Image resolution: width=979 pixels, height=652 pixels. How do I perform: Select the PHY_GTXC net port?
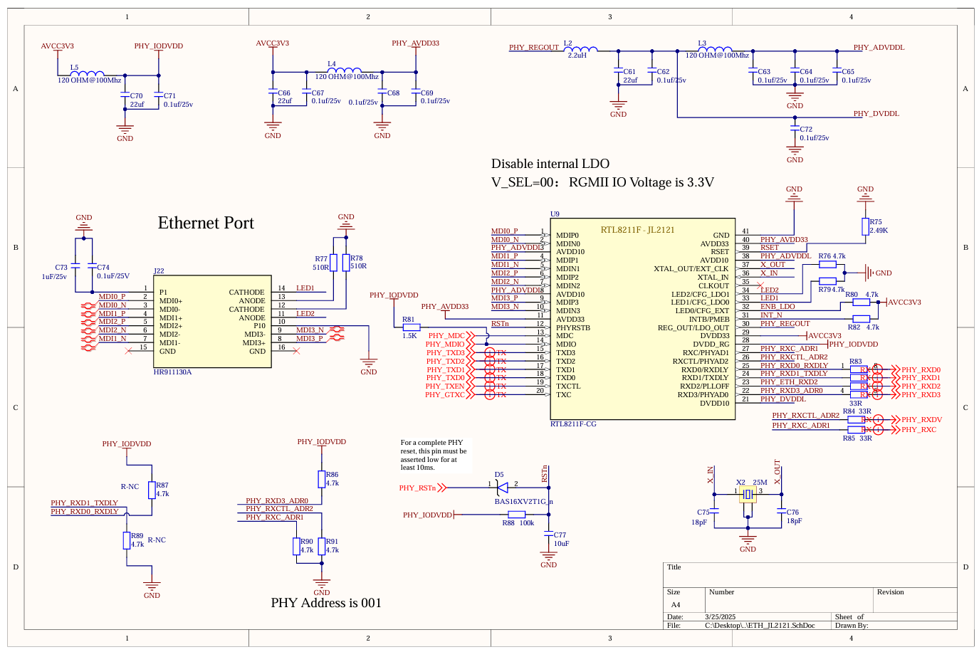(449, 394)
